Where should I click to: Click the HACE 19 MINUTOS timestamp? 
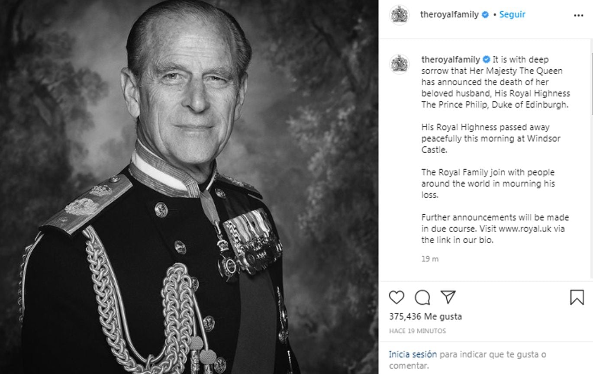point(417,331)
